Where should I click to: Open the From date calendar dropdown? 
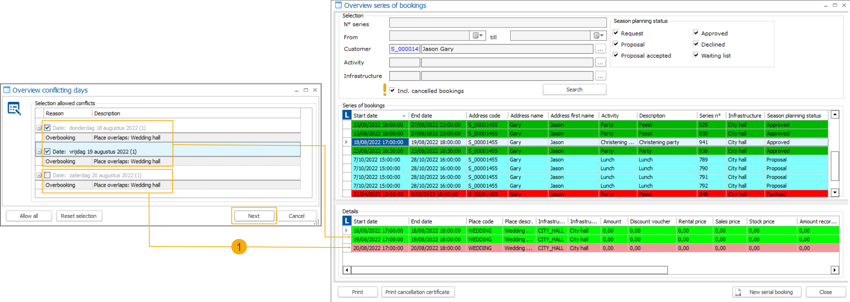478,36
